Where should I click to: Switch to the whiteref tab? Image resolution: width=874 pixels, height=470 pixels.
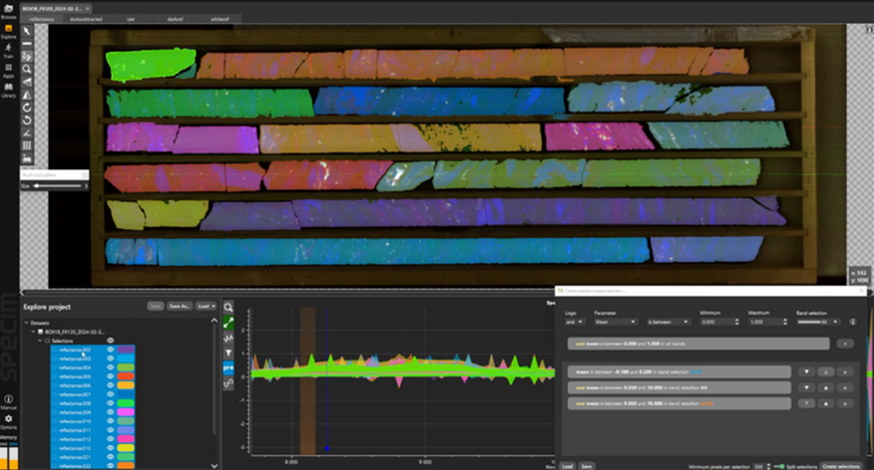pyautogui.click(x=220, y=19)
